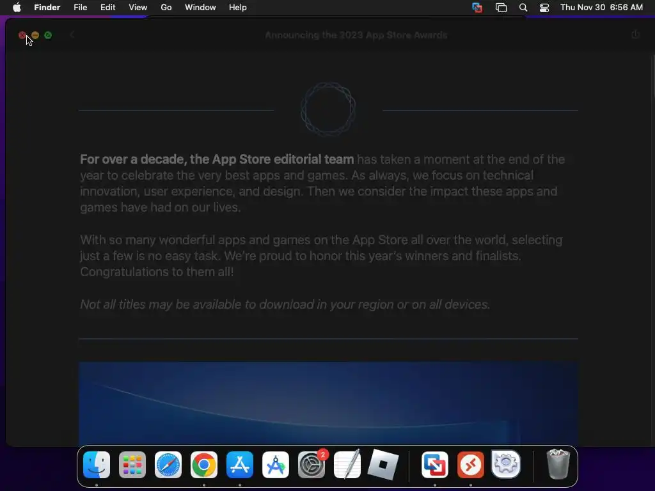655x491 pixels.
Task: Click the date and time in menu bar
Action: (x=601, y=8)
